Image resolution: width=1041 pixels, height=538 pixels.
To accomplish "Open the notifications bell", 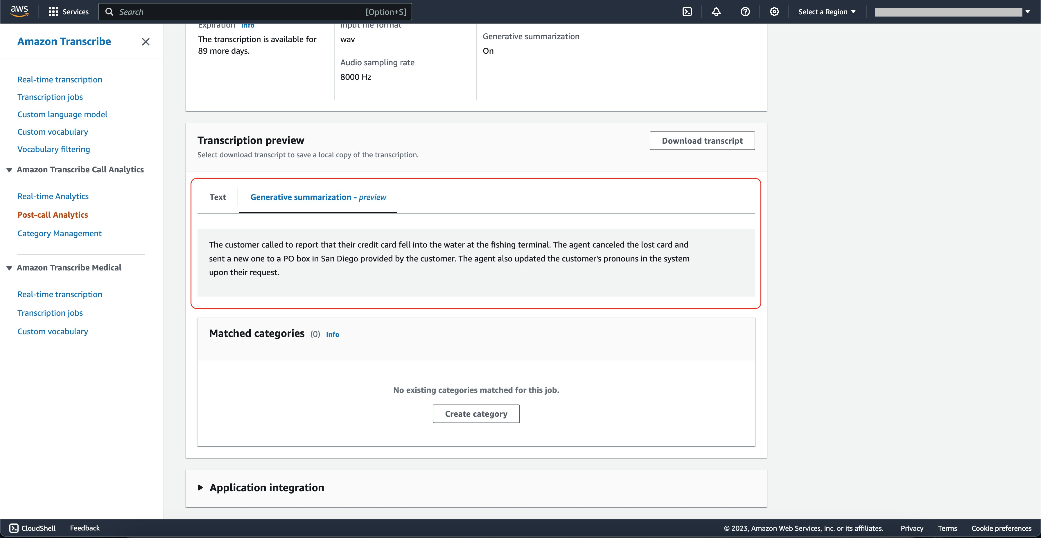I will [716, 12].
